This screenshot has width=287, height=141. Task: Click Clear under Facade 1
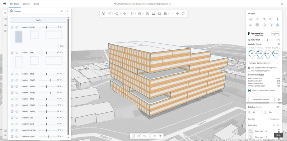point(62,46)
